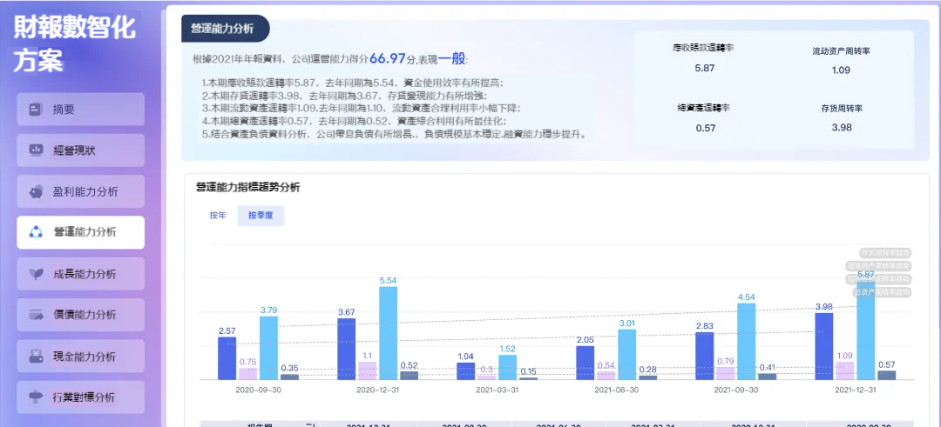Switch chart to 按季度 view
This screenshot has height=427, width=941.
click(x=261, y=216)
